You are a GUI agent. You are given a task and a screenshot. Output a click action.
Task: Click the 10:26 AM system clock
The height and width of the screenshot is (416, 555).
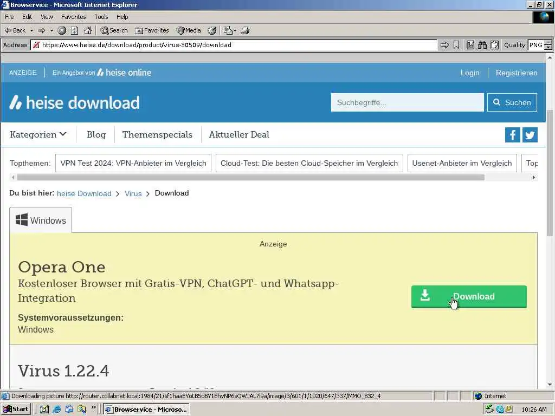[534, 409]
